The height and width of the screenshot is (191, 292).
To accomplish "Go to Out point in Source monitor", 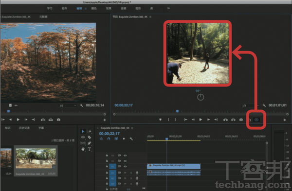I will pyautogui.click(x=33, y=120).
